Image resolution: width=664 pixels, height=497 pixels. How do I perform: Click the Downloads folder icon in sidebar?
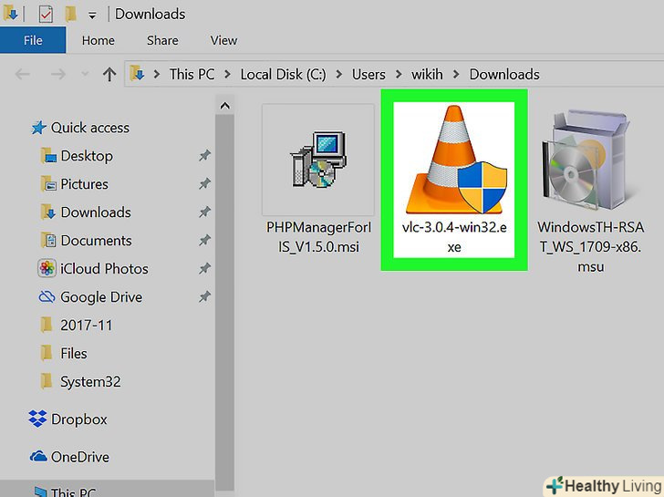tap(48, 212)
